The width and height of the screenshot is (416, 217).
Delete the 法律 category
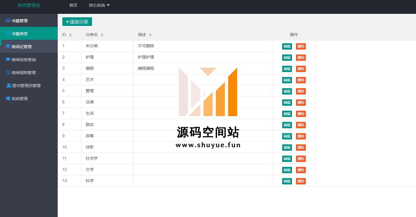(301, 103)
